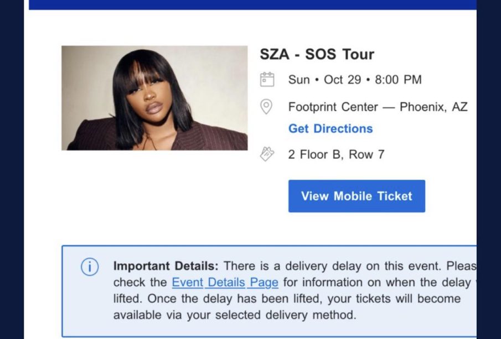Open the SOS Tour promo photo

[x=154, y=98]
